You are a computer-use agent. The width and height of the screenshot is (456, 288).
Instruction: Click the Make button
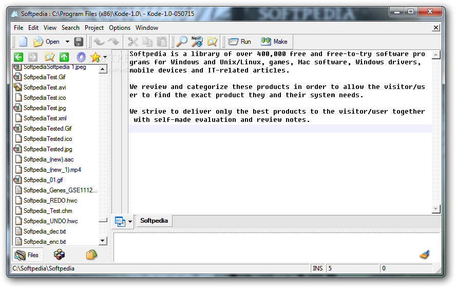coord(274,42)
